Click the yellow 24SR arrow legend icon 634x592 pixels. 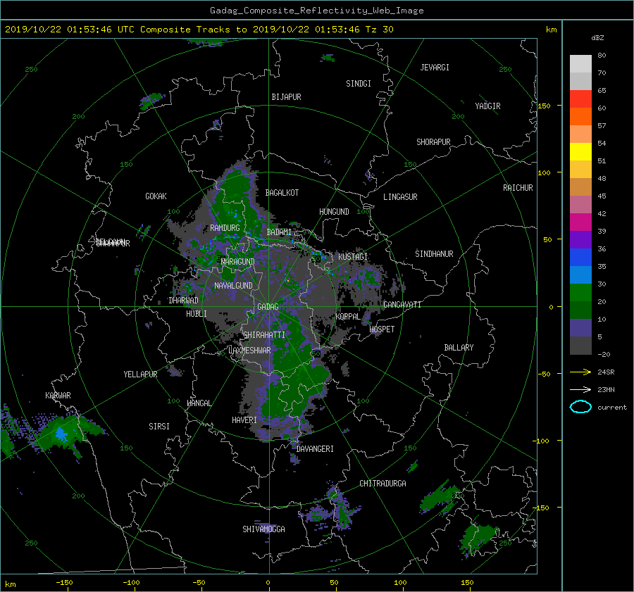(x=580, y=372)
